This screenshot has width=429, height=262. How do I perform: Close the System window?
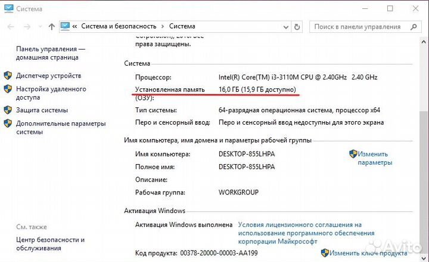(x=416, y=8)
